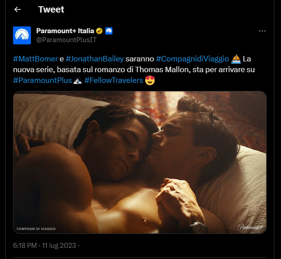Viewport: 281px width, 259px height.
Task: Open the tweet's three-dot More menu
Action: click(x=263, y=31)
